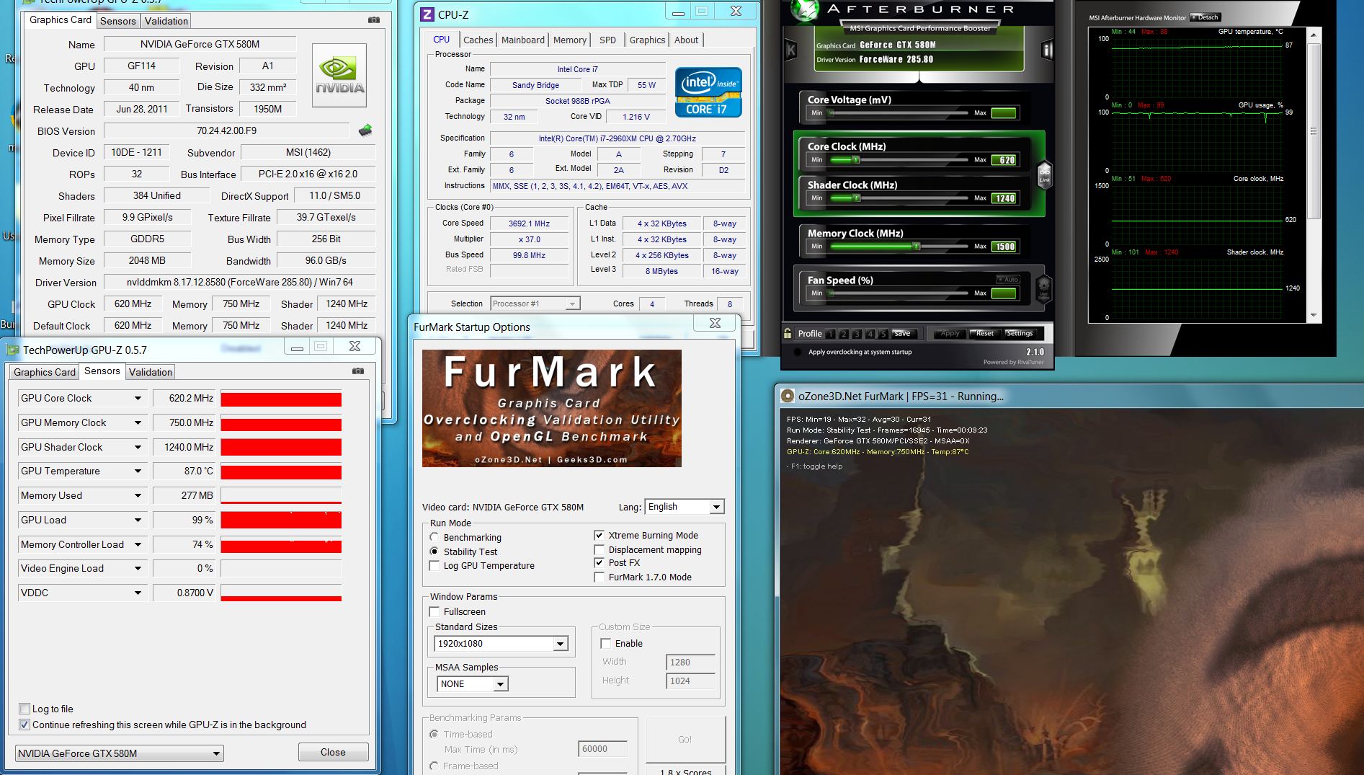The width and height of the screenshot is (1364, 775).
Task: Select the Benchmarking run mode
Action: click(x=434, y=537)
